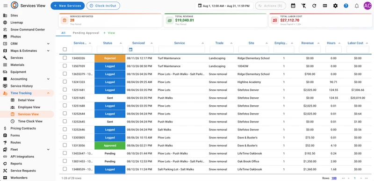
Task: Switch to the All tab
Action: [63, 33]
